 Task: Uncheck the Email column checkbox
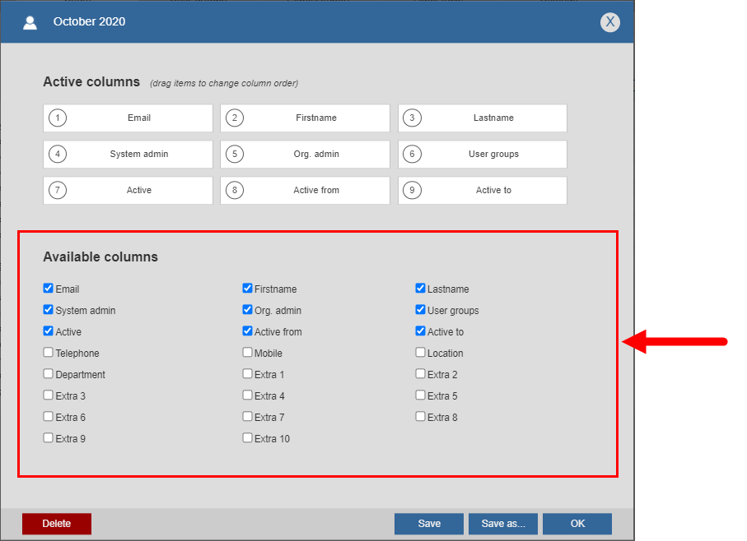(48, 288)
